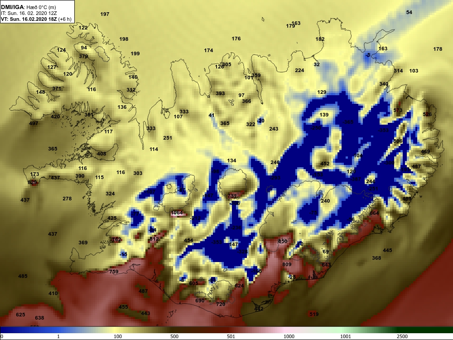Viewport: 453px width, 340px height.
Task: Click the 850 value label
Action: click(x=283, y=241)
